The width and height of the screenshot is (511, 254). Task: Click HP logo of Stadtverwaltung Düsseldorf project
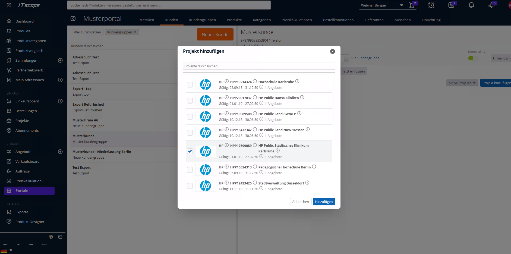(x=206, y=186)
